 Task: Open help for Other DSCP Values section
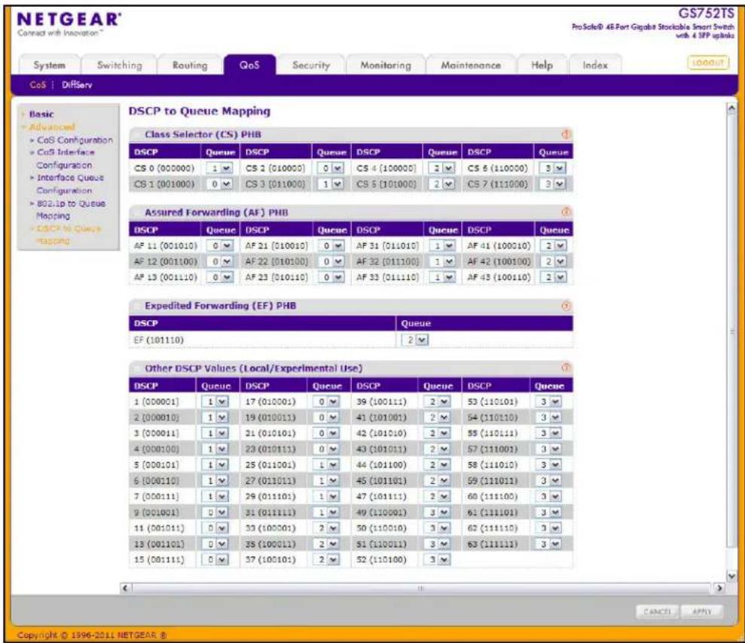[x=566, y=367]
